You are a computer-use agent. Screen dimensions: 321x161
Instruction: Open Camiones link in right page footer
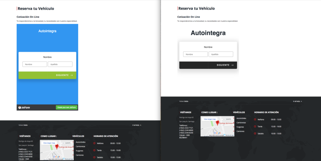pos(240,131)
